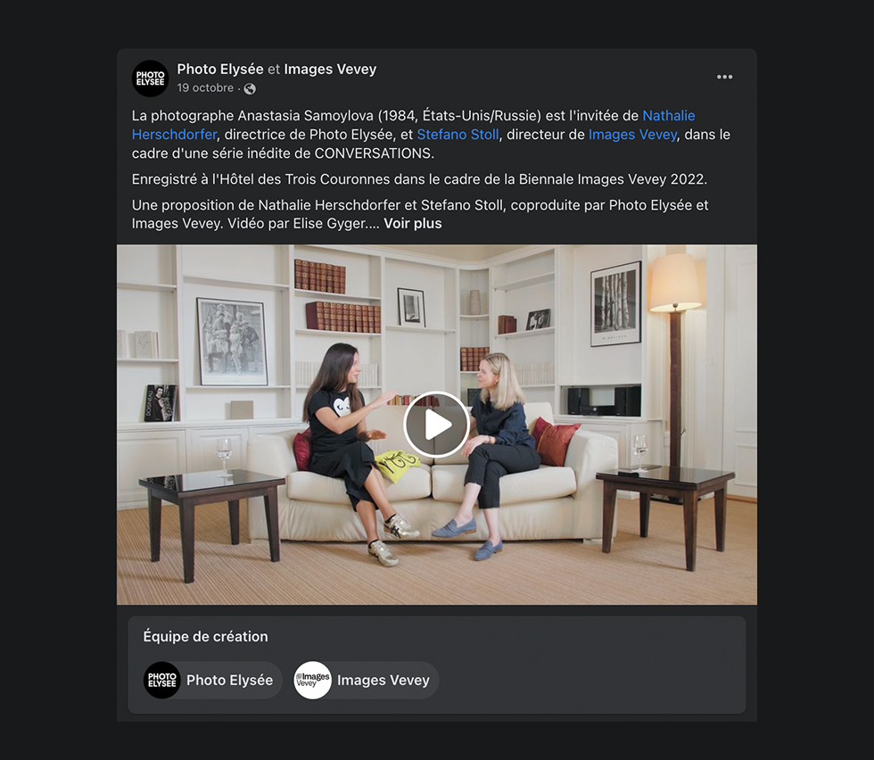Screen dimensions: 874x760
Task: Click the 19 octobre post date
Action: coord(205,88)
